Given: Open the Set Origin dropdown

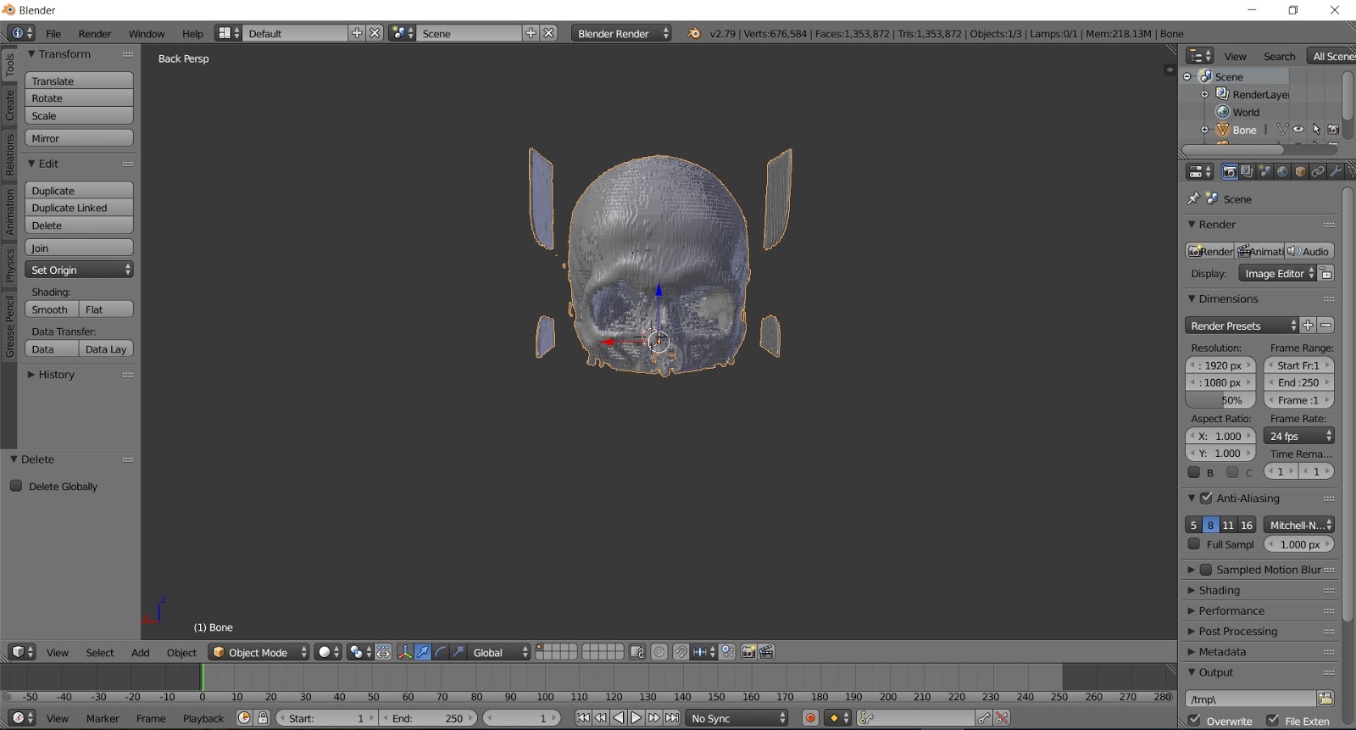Looking at the screenshot, I should pos(80,270).
